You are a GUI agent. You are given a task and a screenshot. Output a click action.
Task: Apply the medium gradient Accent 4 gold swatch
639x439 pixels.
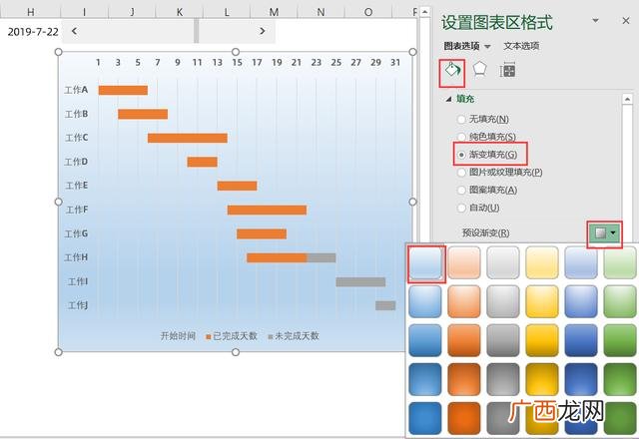pyautogui.click(x=542, y=340)
